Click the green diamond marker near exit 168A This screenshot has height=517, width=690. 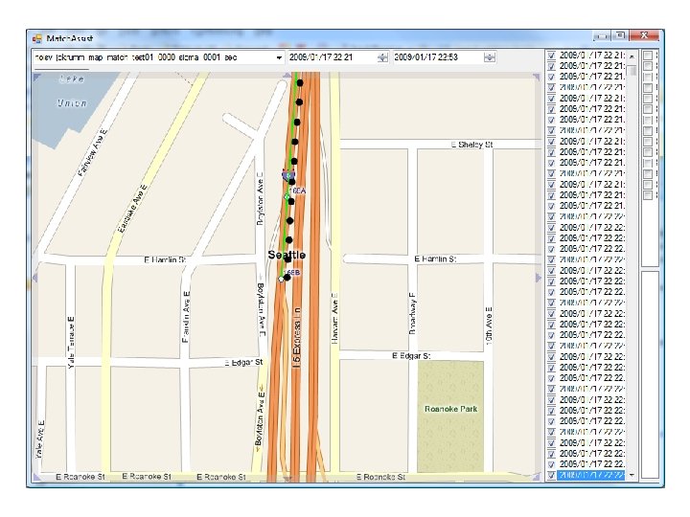pyautogui.click(x=287, y=196)
